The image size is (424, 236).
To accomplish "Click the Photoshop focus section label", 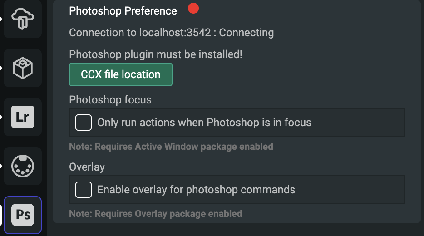I will tap(110, 99).
